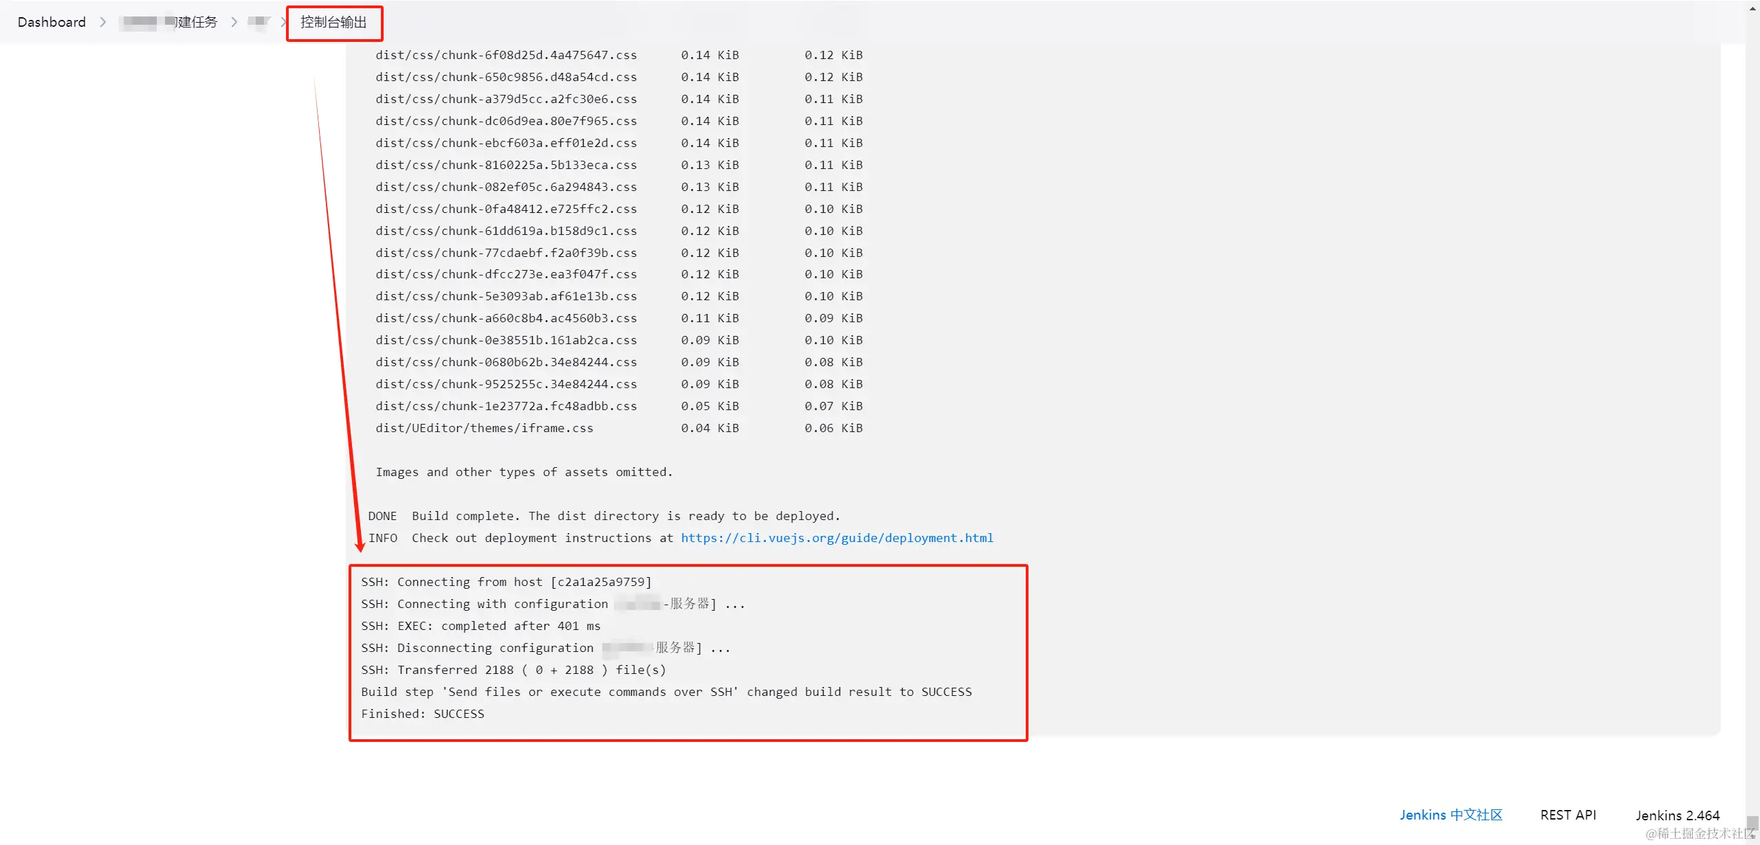
Task: Open the Jenkins 中文社区 footer link
Action: click(x=1451, y=815)
